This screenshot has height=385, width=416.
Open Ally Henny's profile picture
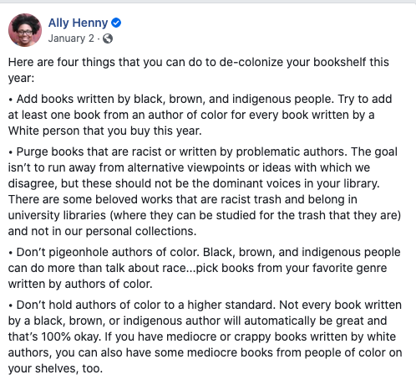(x=25, y=30)
